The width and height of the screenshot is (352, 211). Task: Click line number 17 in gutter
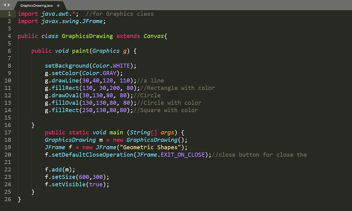pos(8,132)
